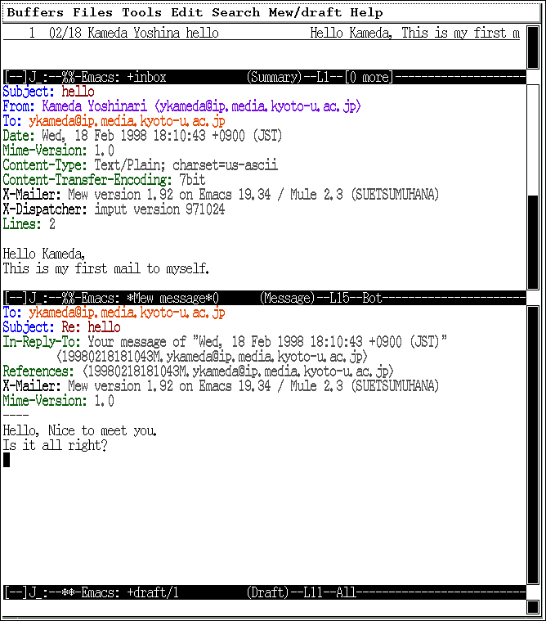Click the +inbox Summary mode line
Viewport: 546px width, 621px height.
[264, 77]
